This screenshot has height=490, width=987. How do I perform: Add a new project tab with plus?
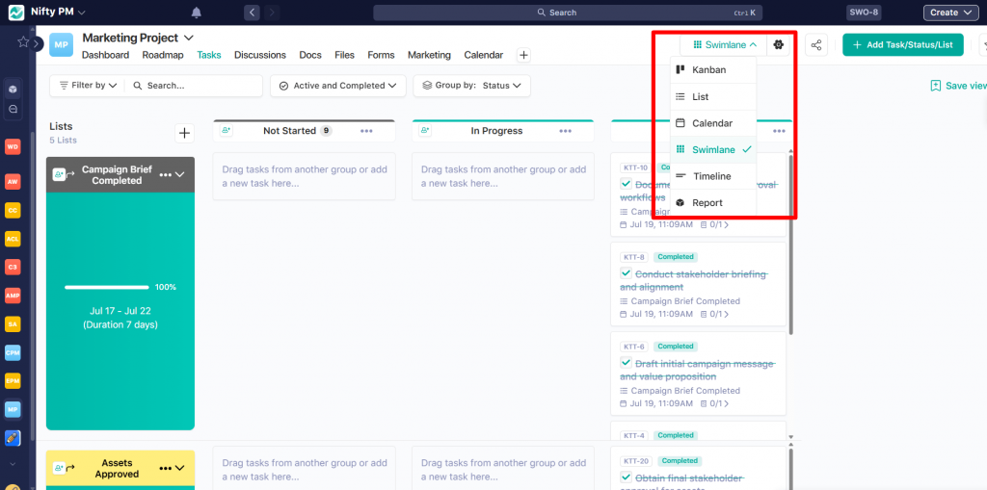point(523,55)
